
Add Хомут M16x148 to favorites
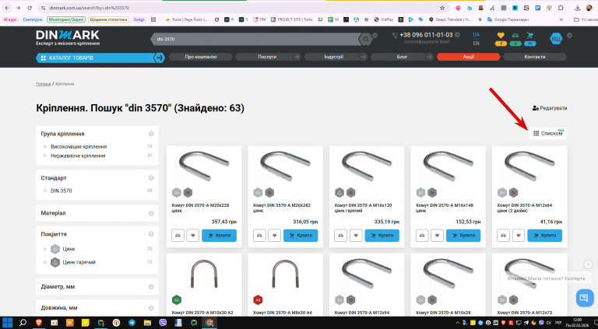coord(437,236)
